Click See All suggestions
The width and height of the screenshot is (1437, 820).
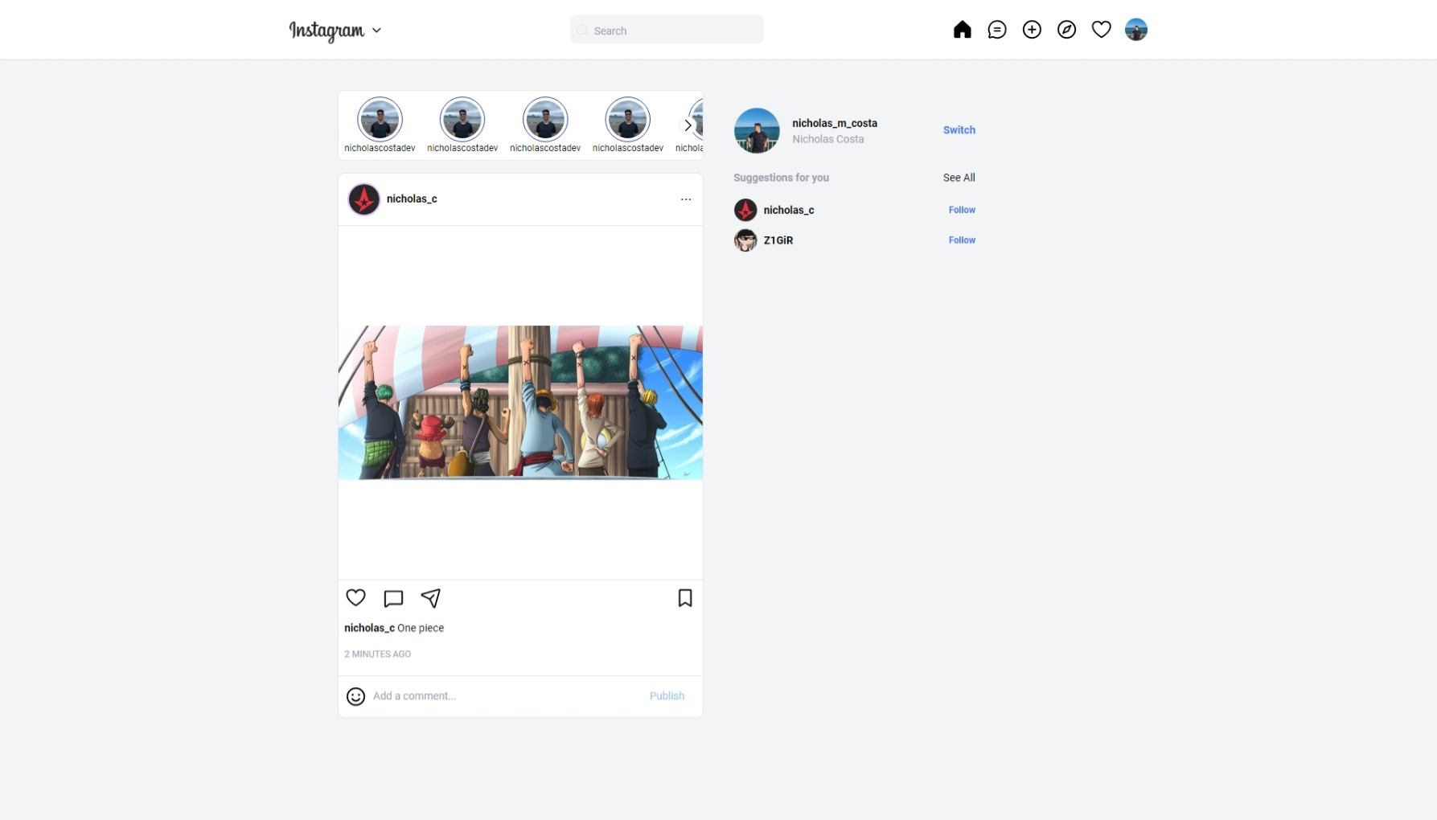coord(959,178)
